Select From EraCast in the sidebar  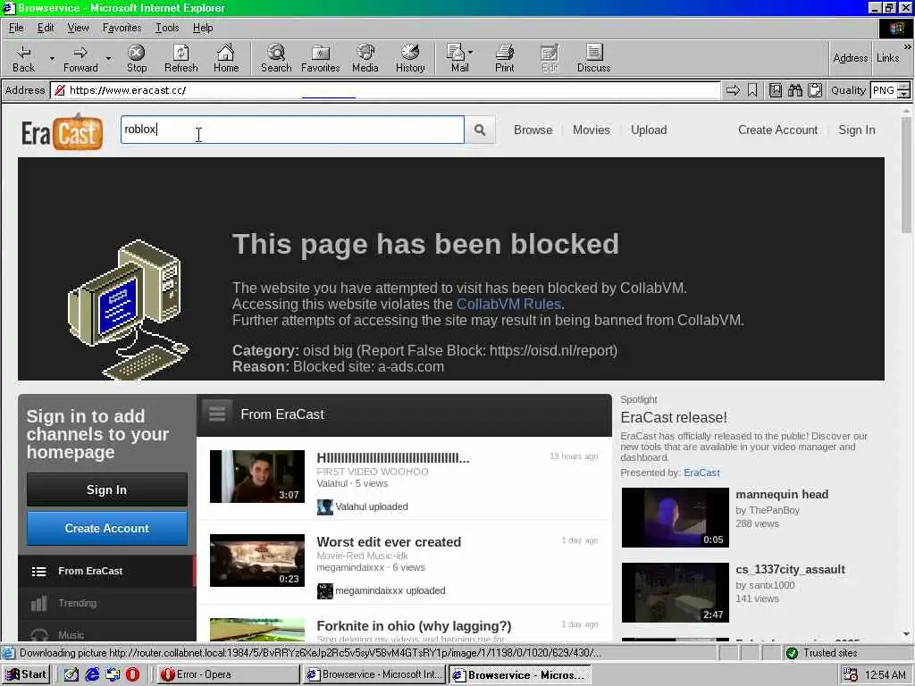point(107,571)
